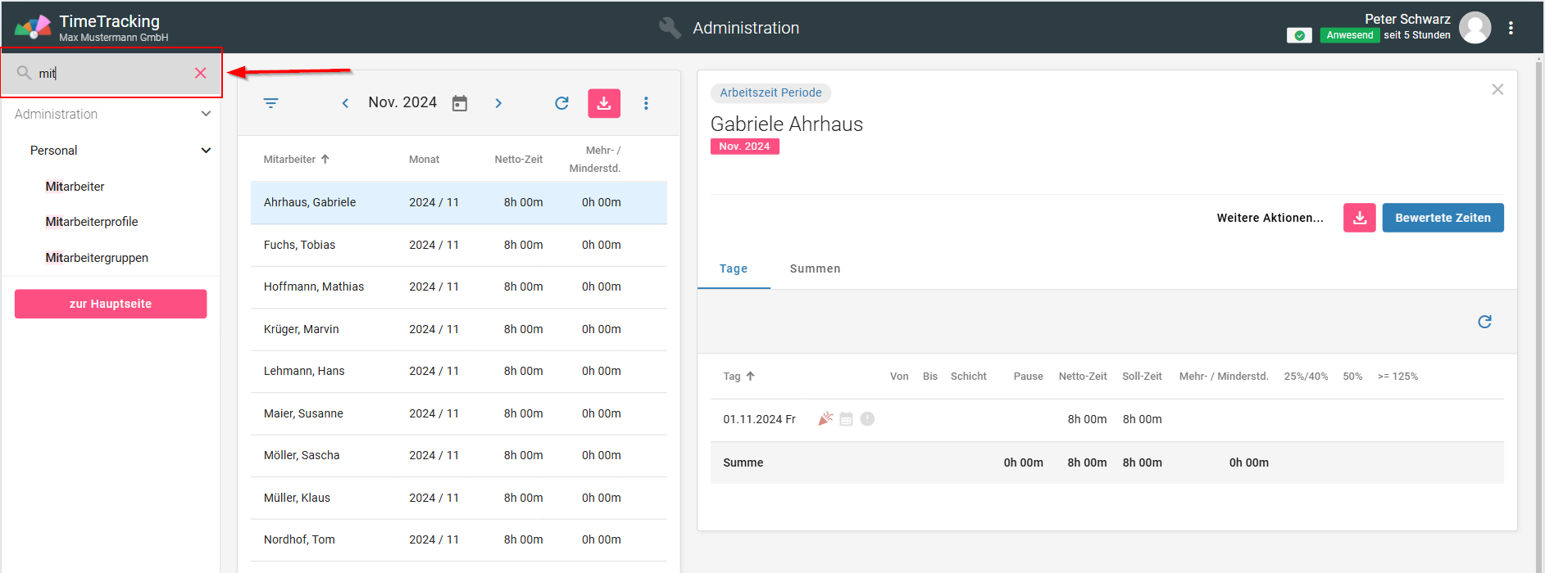Viewport: 1545px width, 573px height.
Task: Click the pink download button in list toolbar
Action: coord(604,103)
